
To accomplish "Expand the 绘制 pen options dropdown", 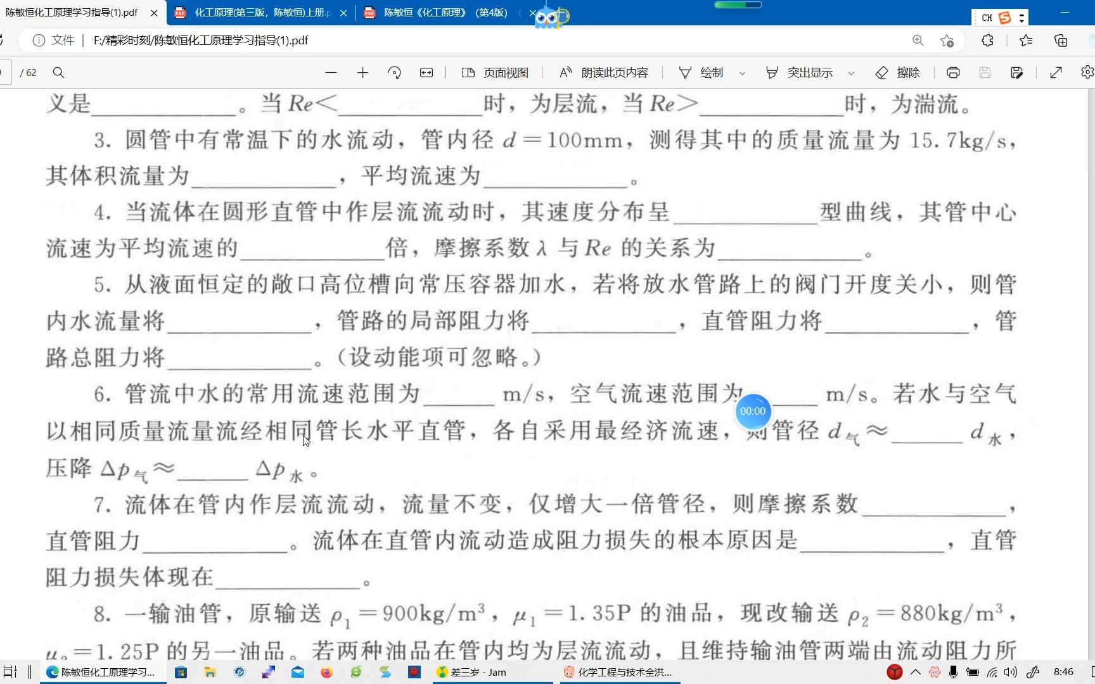I will point(742,72).
